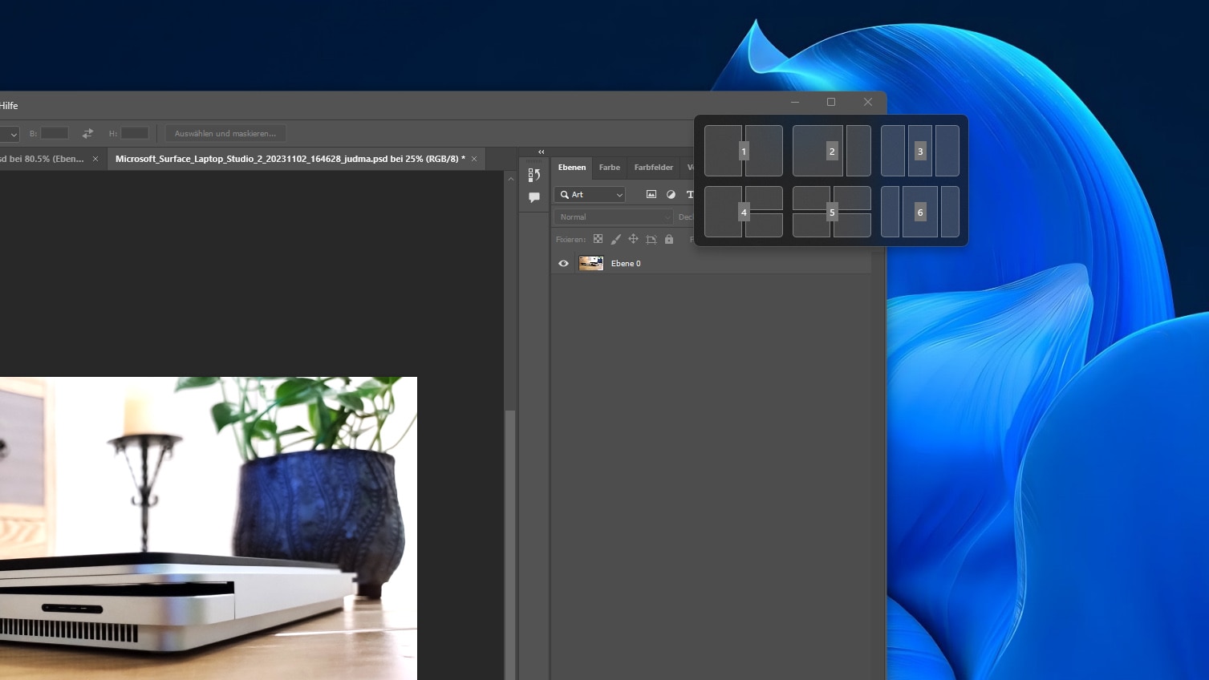Toggle lock transparent pixels checkerboard

tap(598, 239)
